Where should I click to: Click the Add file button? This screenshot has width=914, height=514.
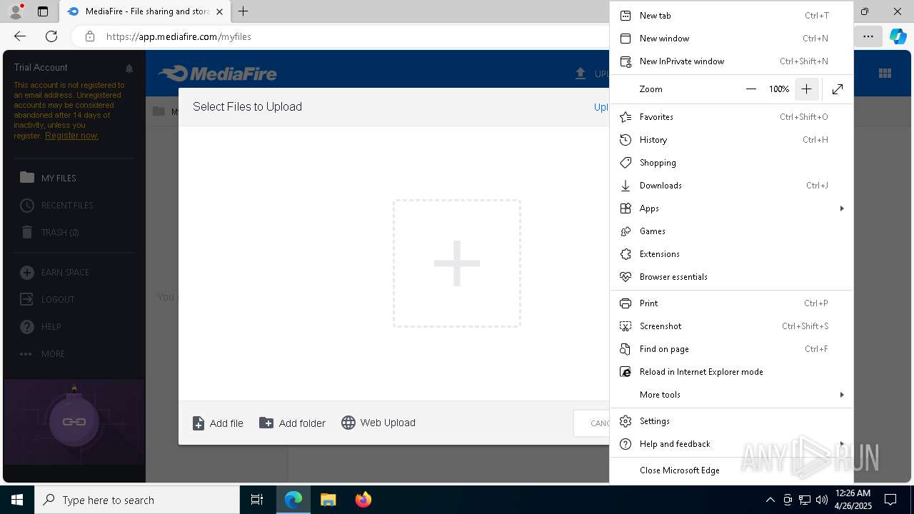point(218,423)
